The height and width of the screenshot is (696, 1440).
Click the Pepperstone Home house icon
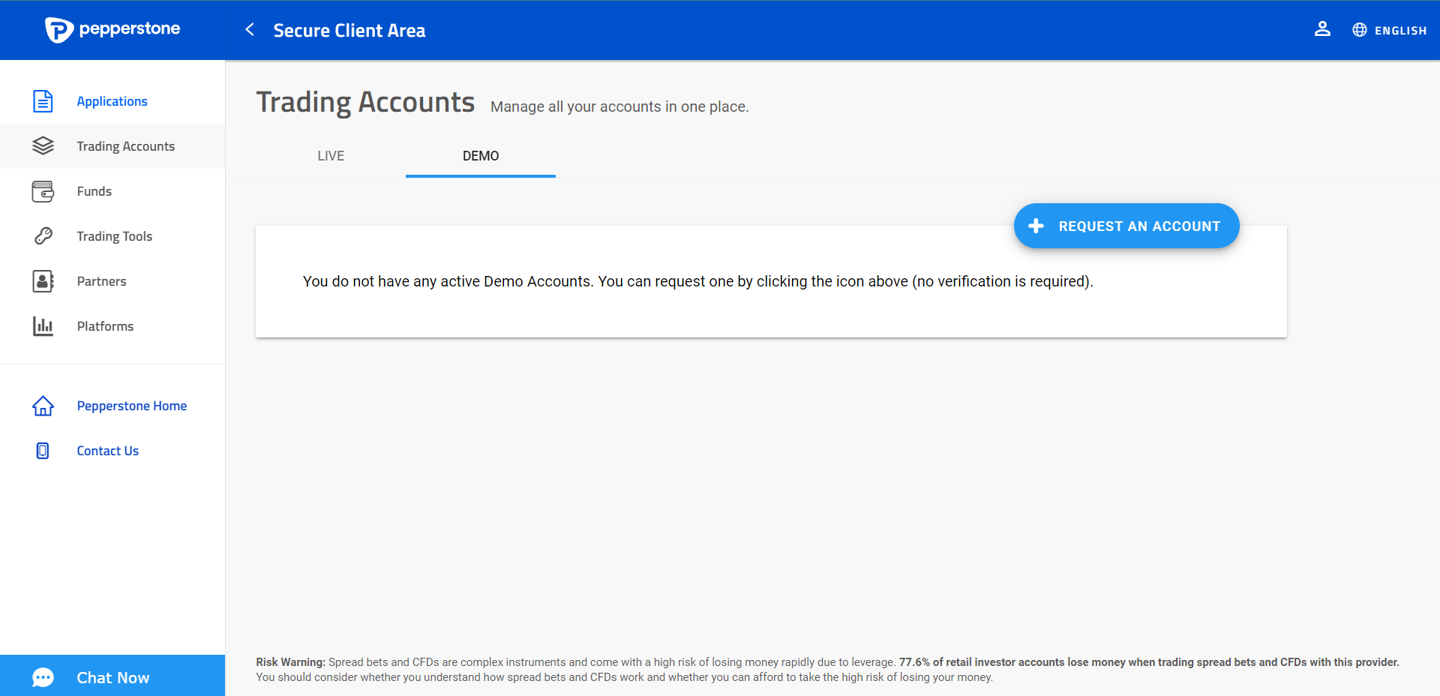click(43, 406)
